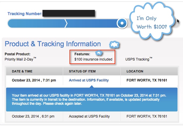The image size is (183, 126).
Task: Click the small cloud star icon above Features
Action: pyautogui.click(x=99, y=53)
